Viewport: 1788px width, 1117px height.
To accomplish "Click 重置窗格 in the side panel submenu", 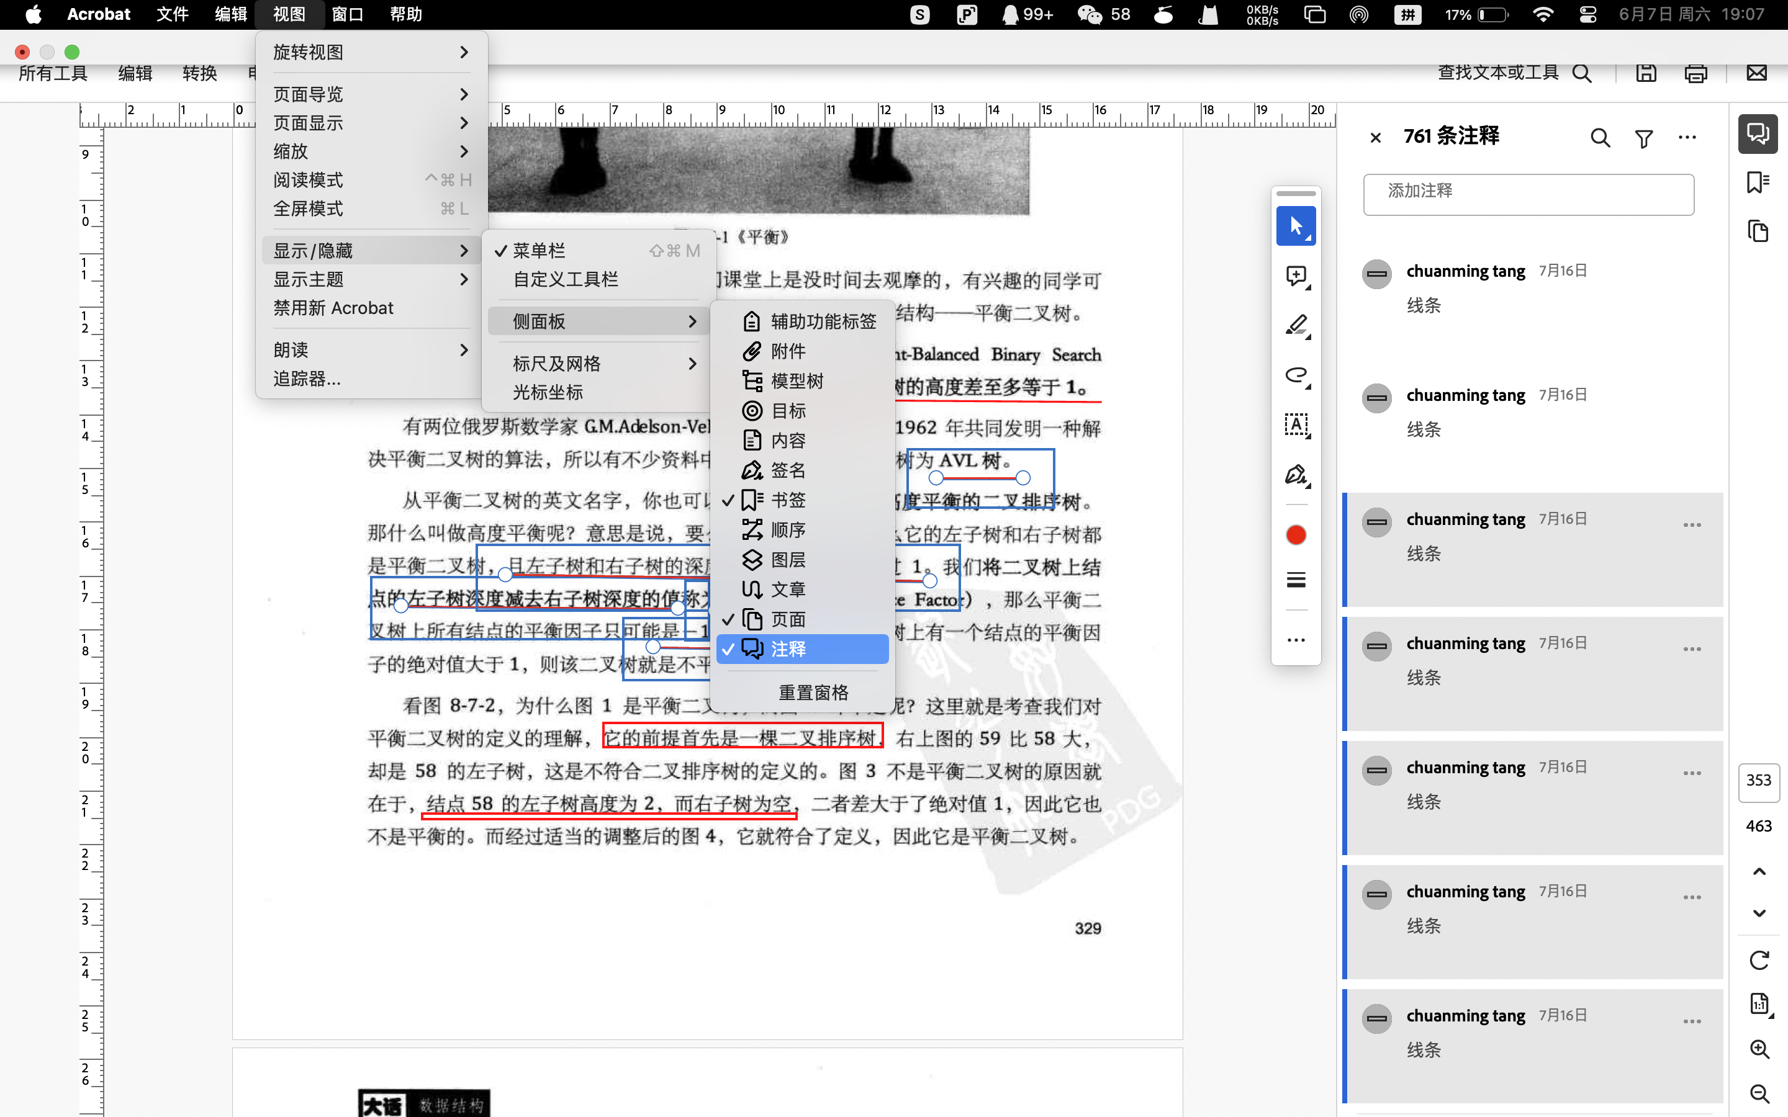I will 813,692.
